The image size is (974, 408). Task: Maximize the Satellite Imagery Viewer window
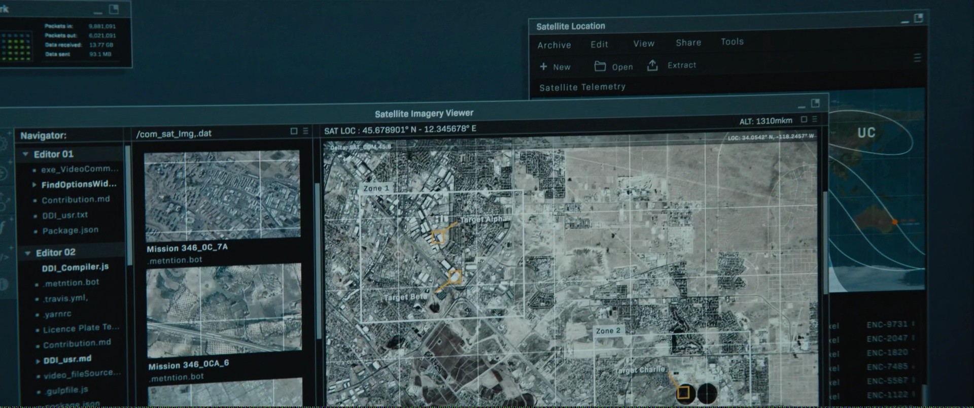(815, 104)
